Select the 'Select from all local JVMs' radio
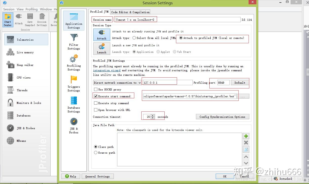The height and width of the screenshot is (184, 309). (x=134, y=38)
